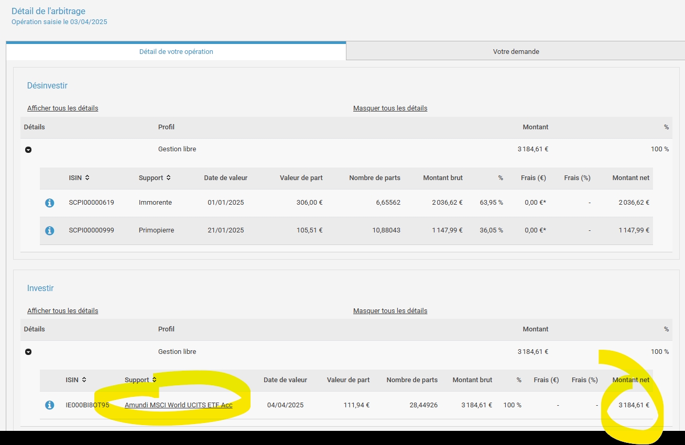Select the Détail de votre opération tab
The image size is (685, 445).
click(176, 51)
